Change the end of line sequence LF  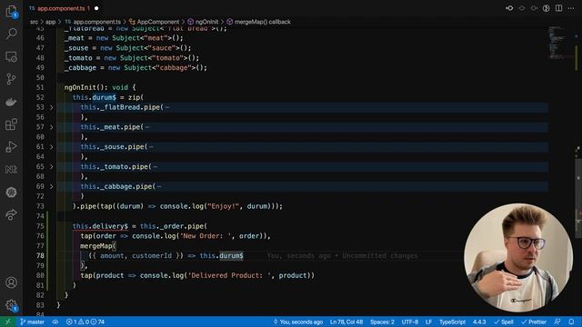428,322
